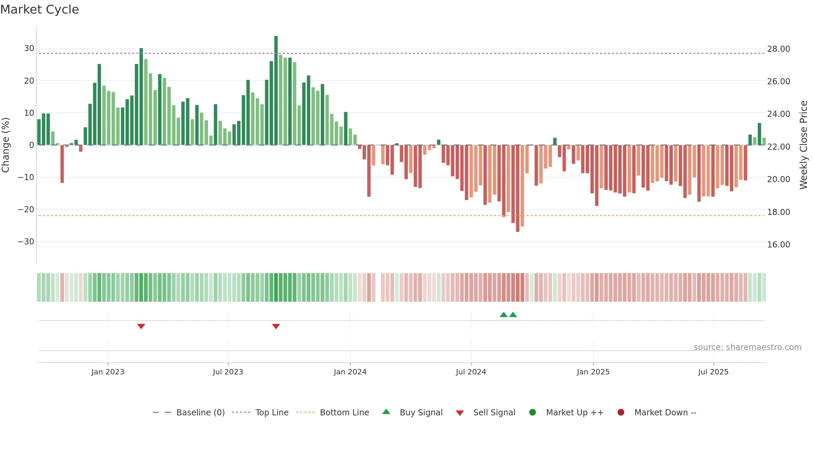The height and width of the screenshot is (457, 813).
Task: Toggle the Bottom Line legend entry
Action: click(x=332, y=412)
